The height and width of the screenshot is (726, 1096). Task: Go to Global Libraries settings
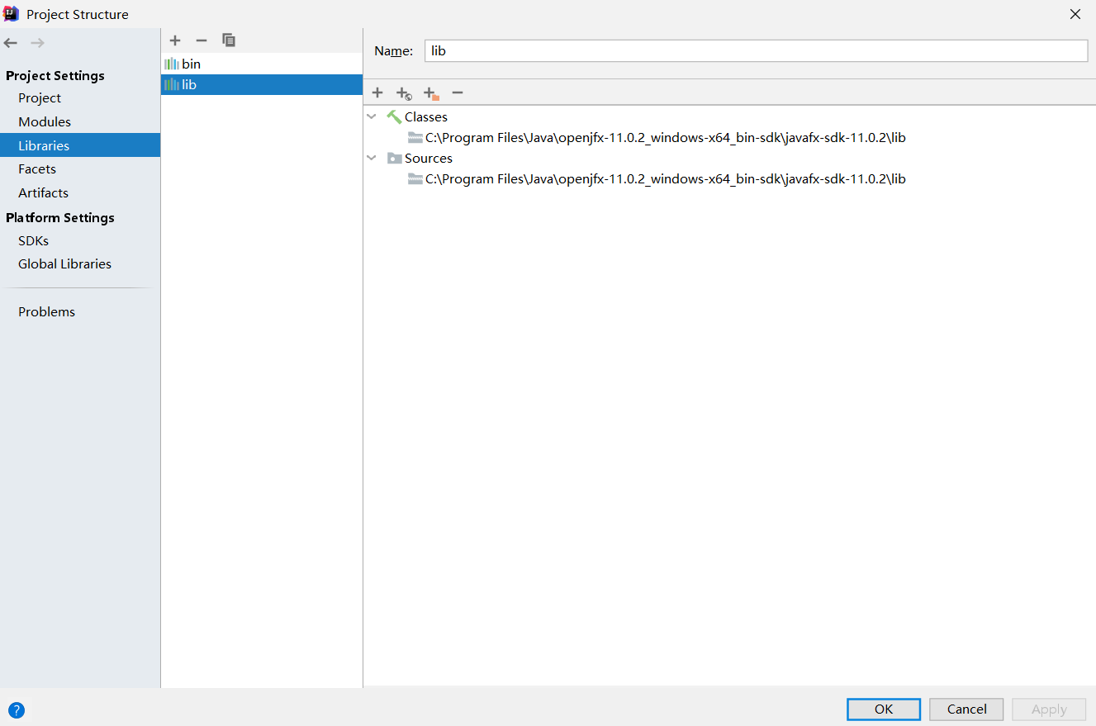[64, 263]
